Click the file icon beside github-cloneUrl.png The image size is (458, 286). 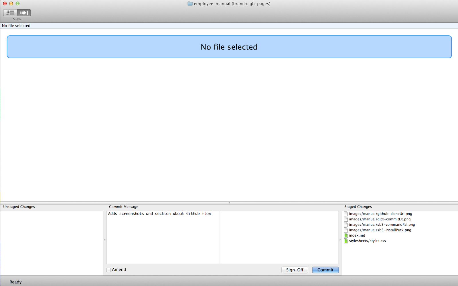click(x=346, y=214)
